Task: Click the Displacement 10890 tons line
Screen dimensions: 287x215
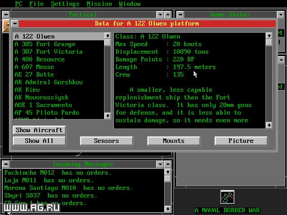Action: (x=162, y=52)
